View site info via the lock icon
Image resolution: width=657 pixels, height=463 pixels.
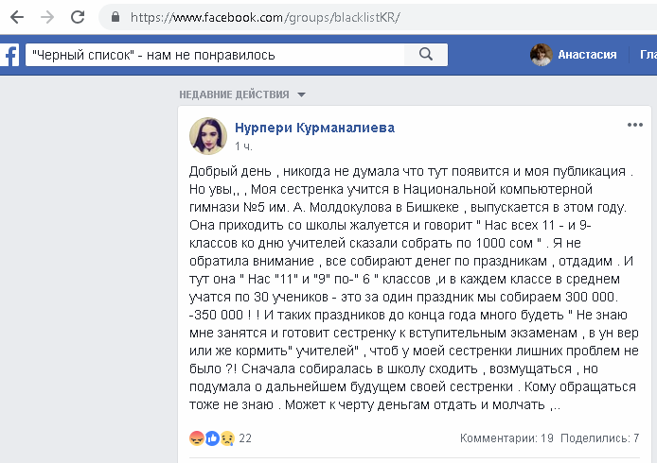115,17
